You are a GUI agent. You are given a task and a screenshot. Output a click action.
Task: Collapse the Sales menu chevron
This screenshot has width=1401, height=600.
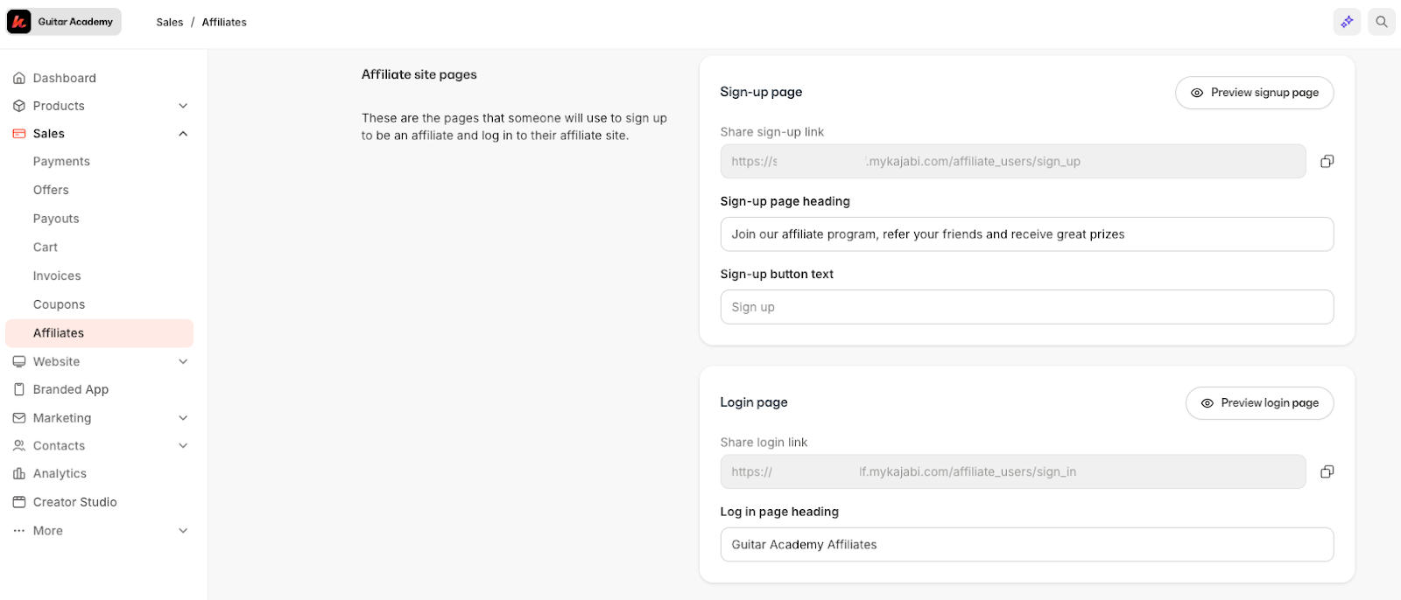point(183,134)
